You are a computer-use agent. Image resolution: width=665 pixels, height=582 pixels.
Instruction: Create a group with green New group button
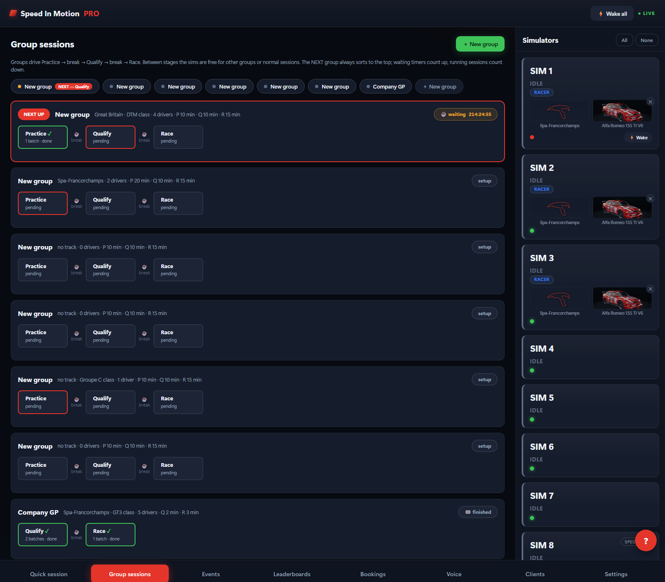tap(480, 44)
